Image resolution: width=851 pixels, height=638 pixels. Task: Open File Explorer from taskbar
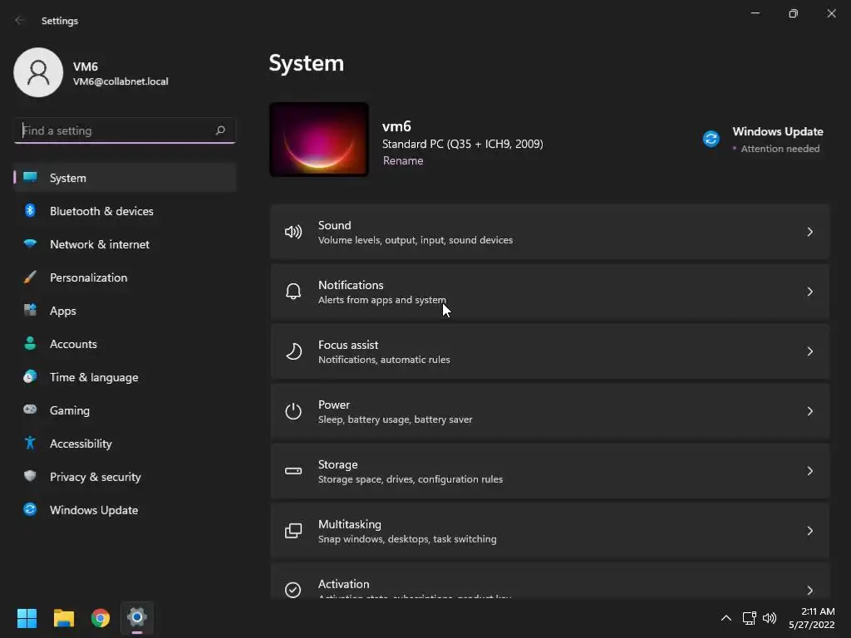[x=63, y=618]
